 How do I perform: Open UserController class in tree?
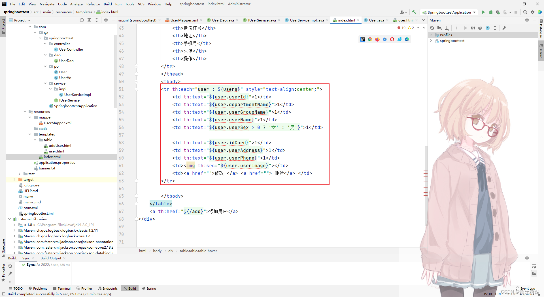(x=71, y=49)
